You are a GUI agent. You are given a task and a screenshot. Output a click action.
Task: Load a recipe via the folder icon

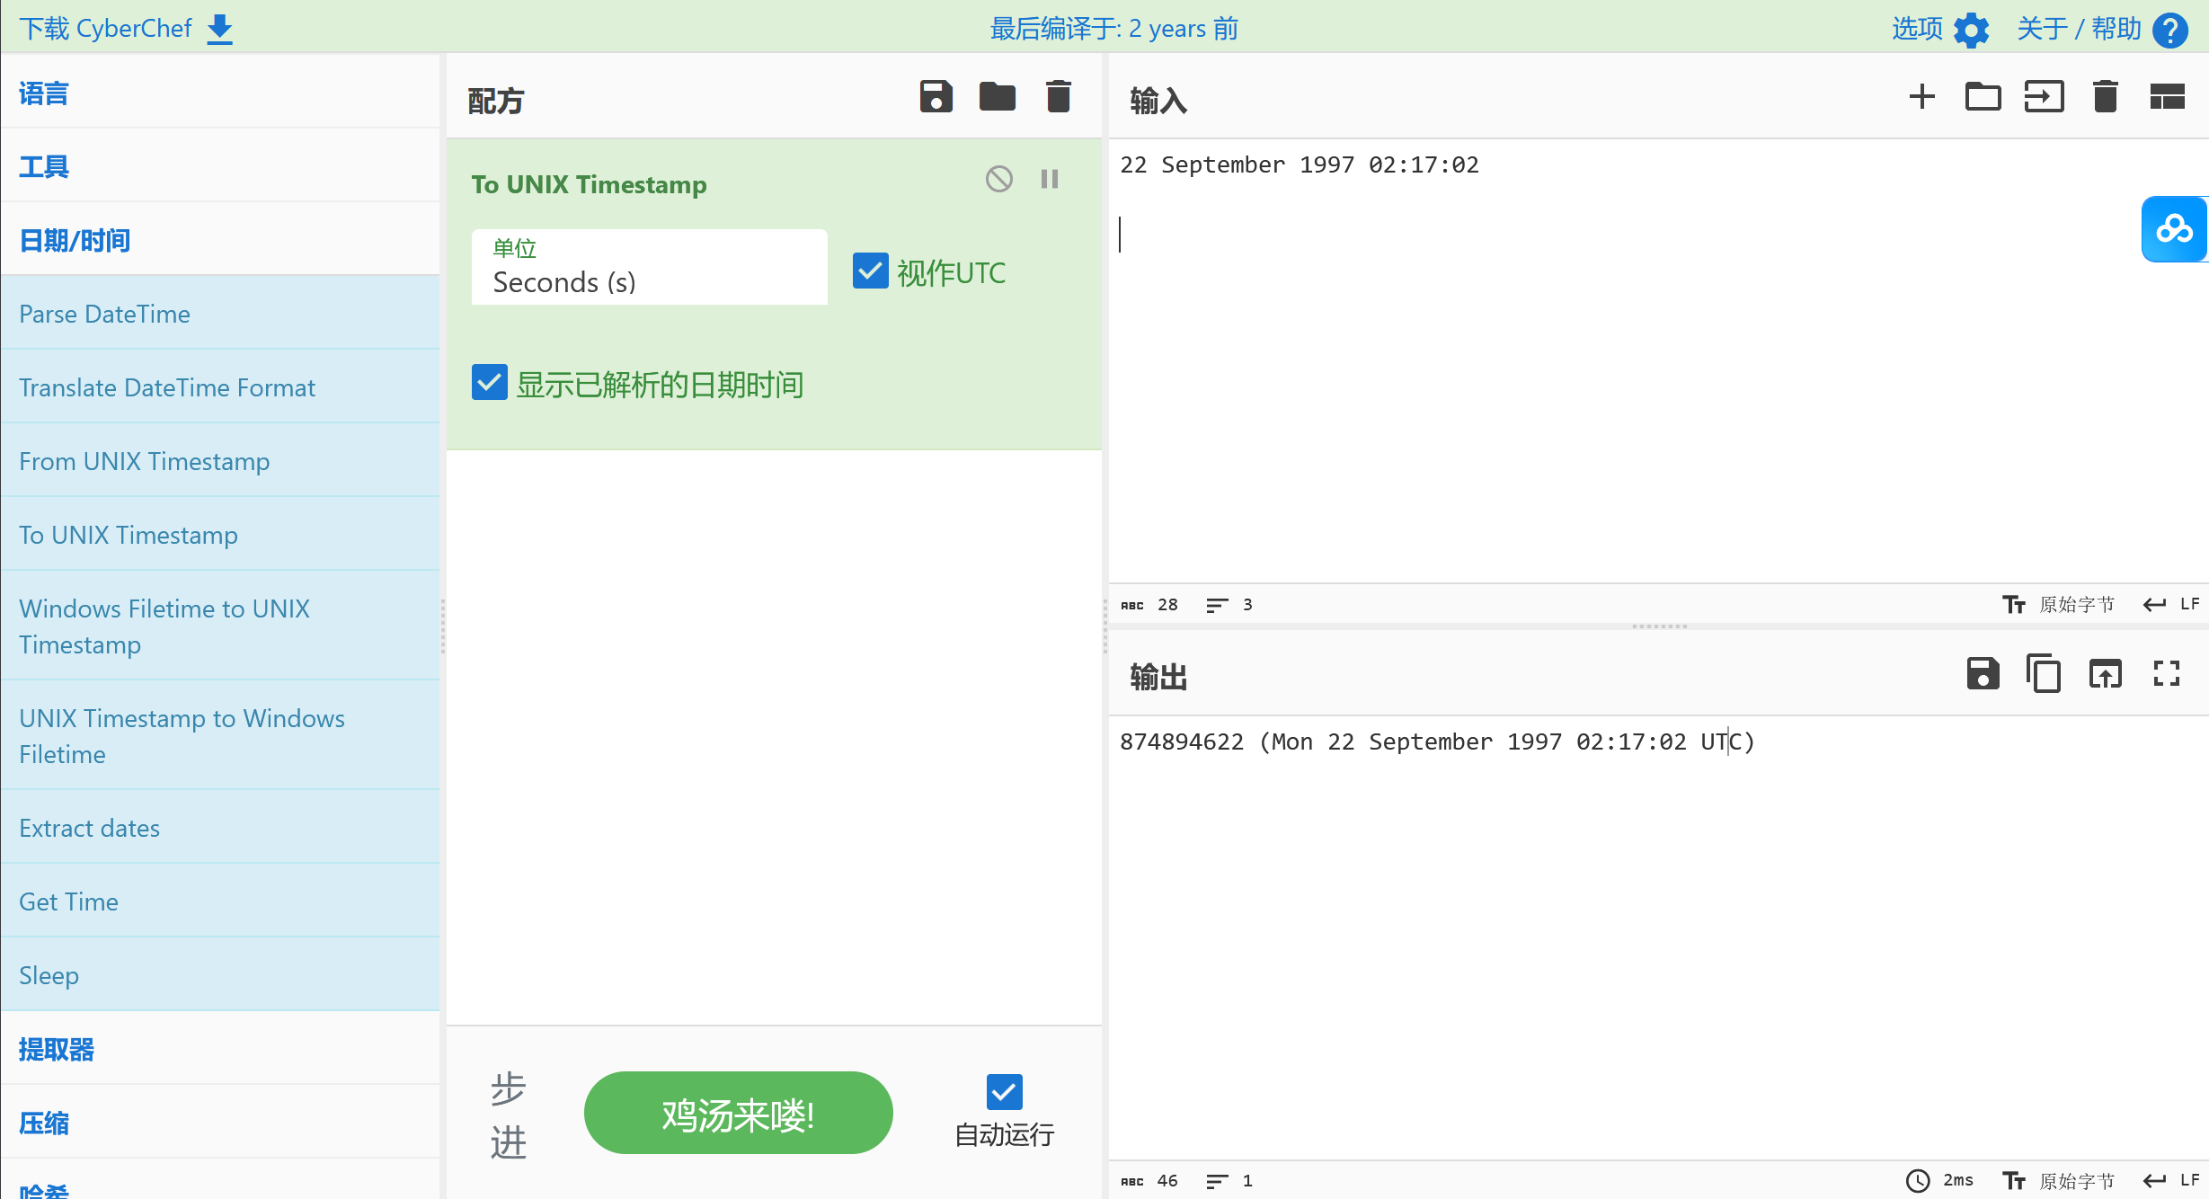coord(998,97)
